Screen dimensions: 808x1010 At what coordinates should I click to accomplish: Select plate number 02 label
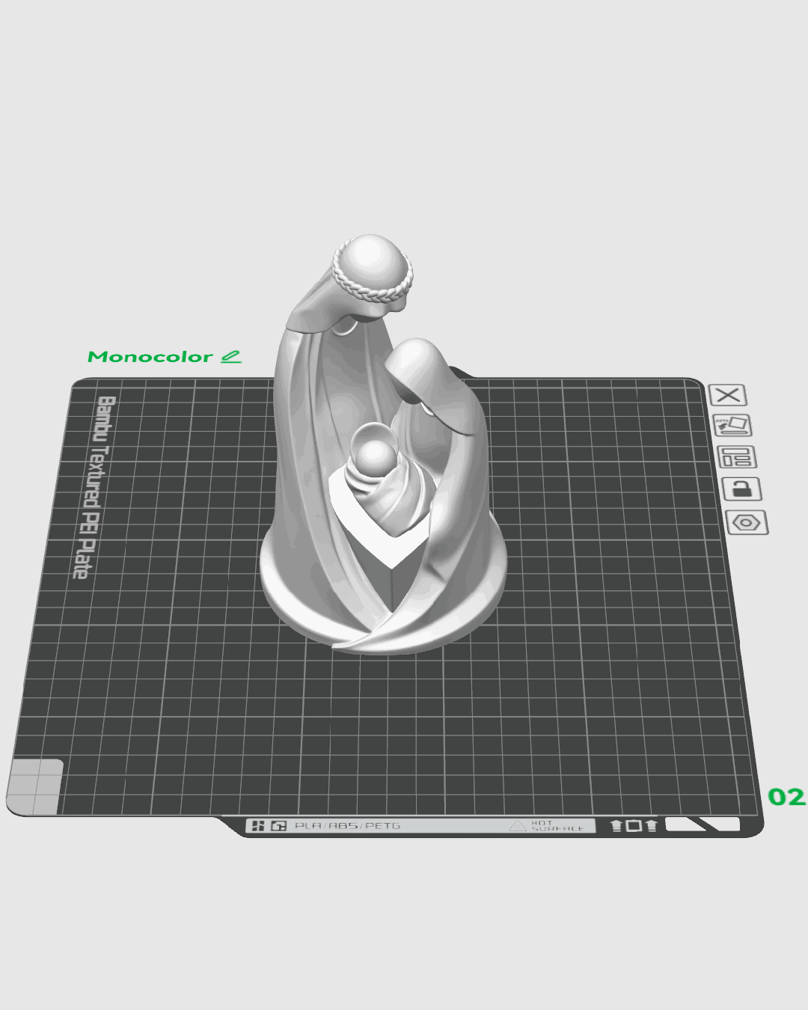tap(786, 797)
